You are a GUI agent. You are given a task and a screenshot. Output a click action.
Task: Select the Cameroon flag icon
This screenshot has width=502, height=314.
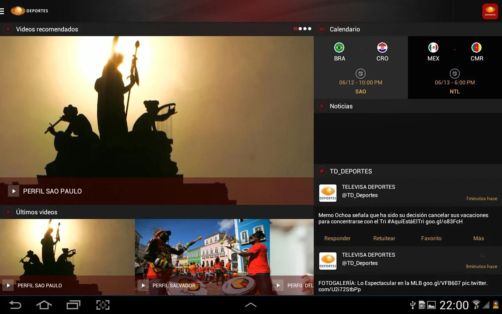(477, 47)
